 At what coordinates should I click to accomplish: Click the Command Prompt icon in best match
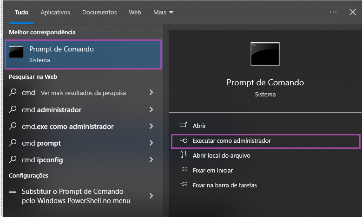pos(16,52)
